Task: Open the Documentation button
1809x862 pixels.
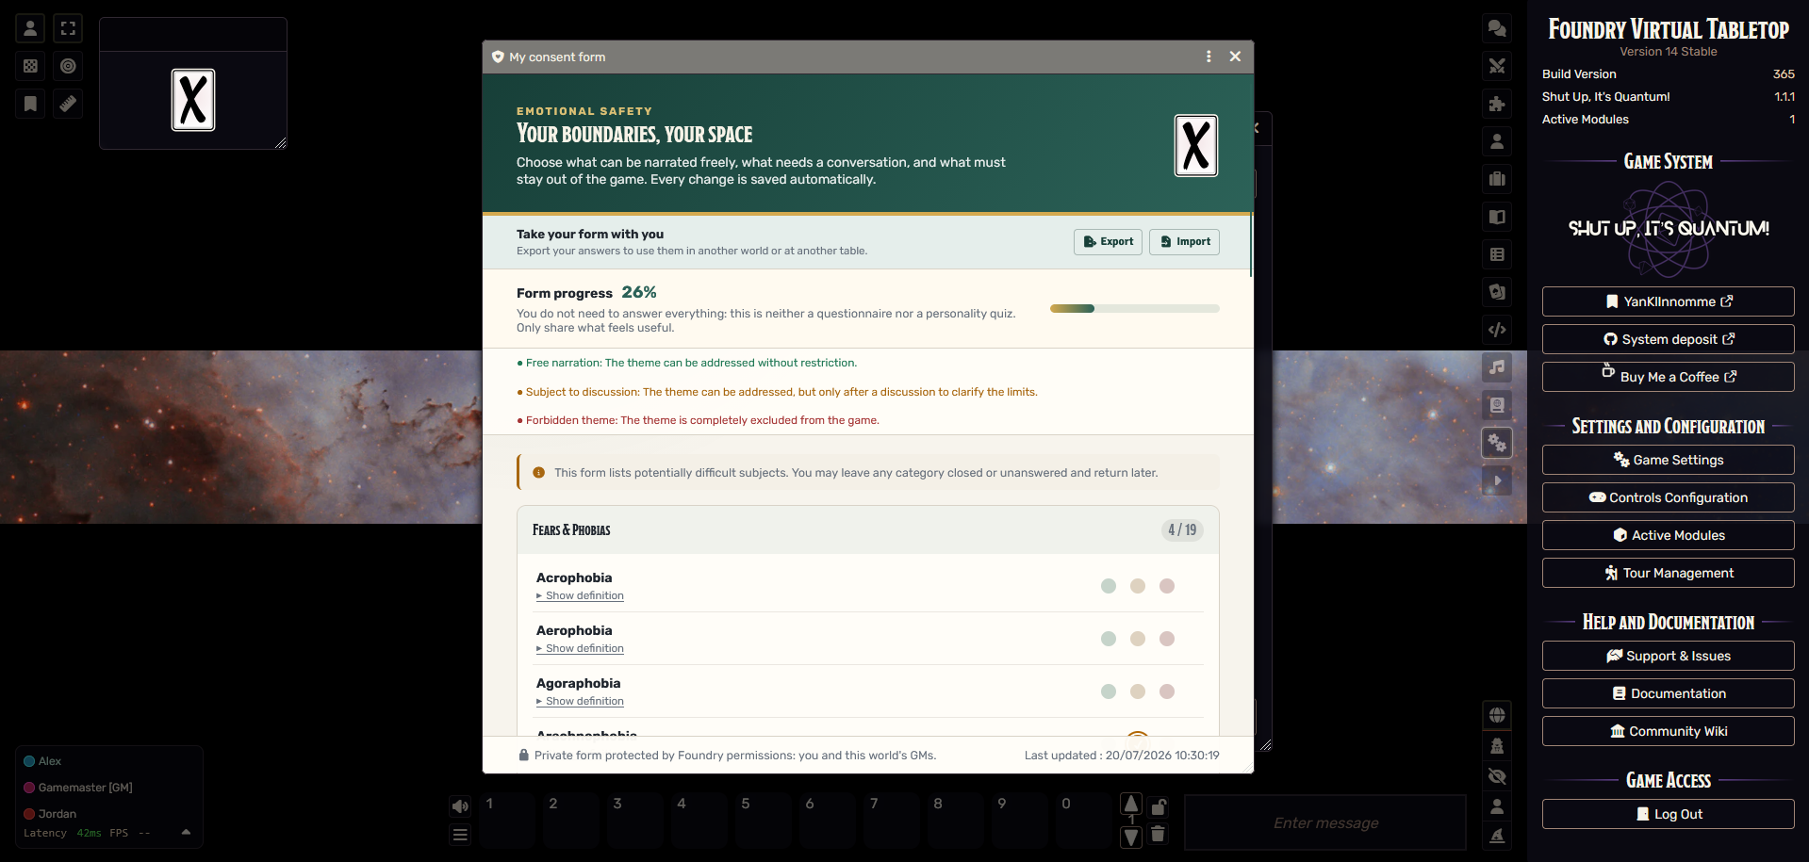Action: (x=1669, y=693)
